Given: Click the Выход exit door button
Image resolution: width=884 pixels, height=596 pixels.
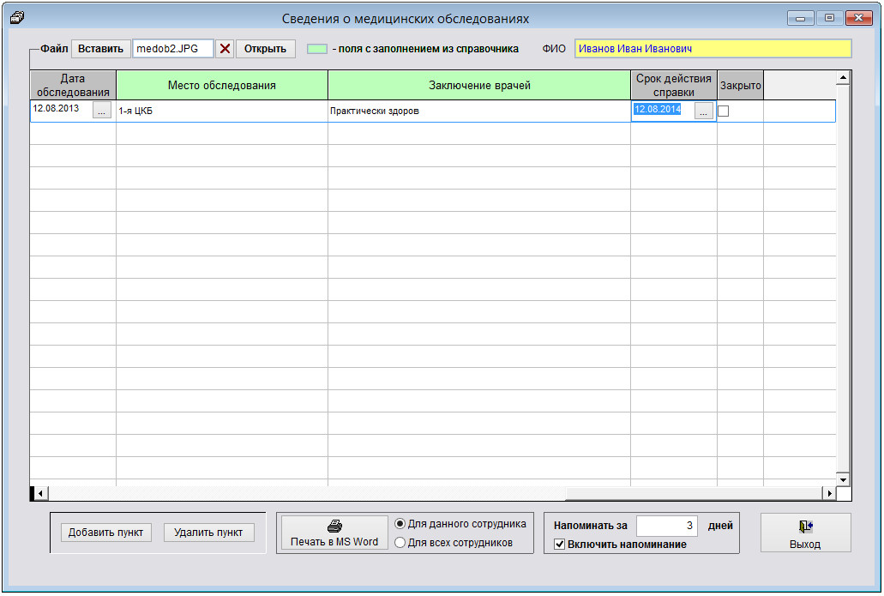Looking at the screenshot, I should pyautogui.click(x=805, y=533).
